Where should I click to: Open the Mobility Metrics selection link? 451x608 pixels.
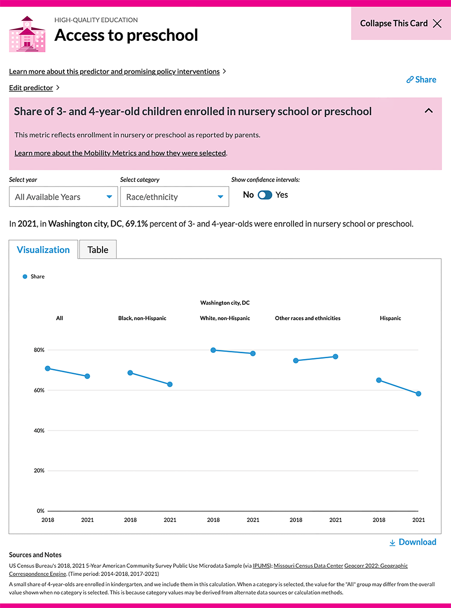[120, 153]
